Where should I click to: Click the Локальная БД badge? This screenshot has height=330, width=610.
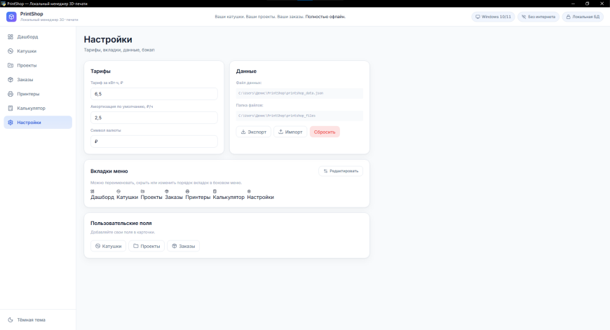[583, 17]
